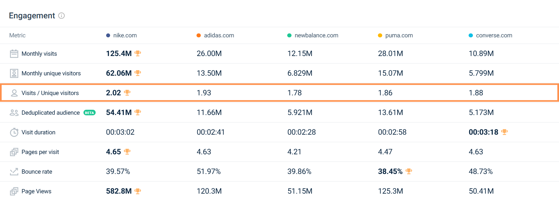Image resolution: width=559 pixels, height=210 pixels.
Task: Click adidas.com monthly visits value 26.00M
Action: (209, 53)
